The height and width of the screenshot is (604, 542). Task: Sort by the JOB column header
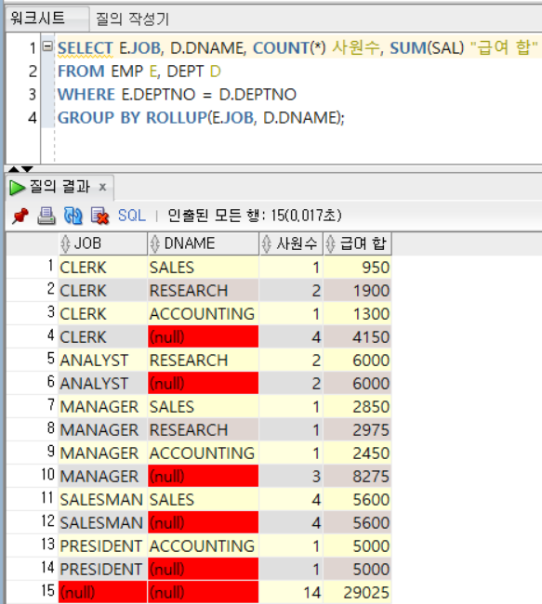click(103, 243)
